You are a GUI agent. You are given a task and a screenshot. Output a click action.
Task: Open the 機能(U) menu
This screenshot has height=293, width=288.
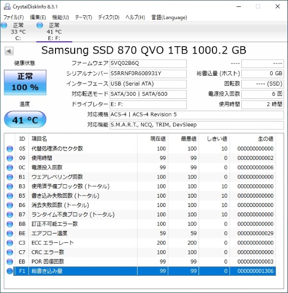pos(60,17)
